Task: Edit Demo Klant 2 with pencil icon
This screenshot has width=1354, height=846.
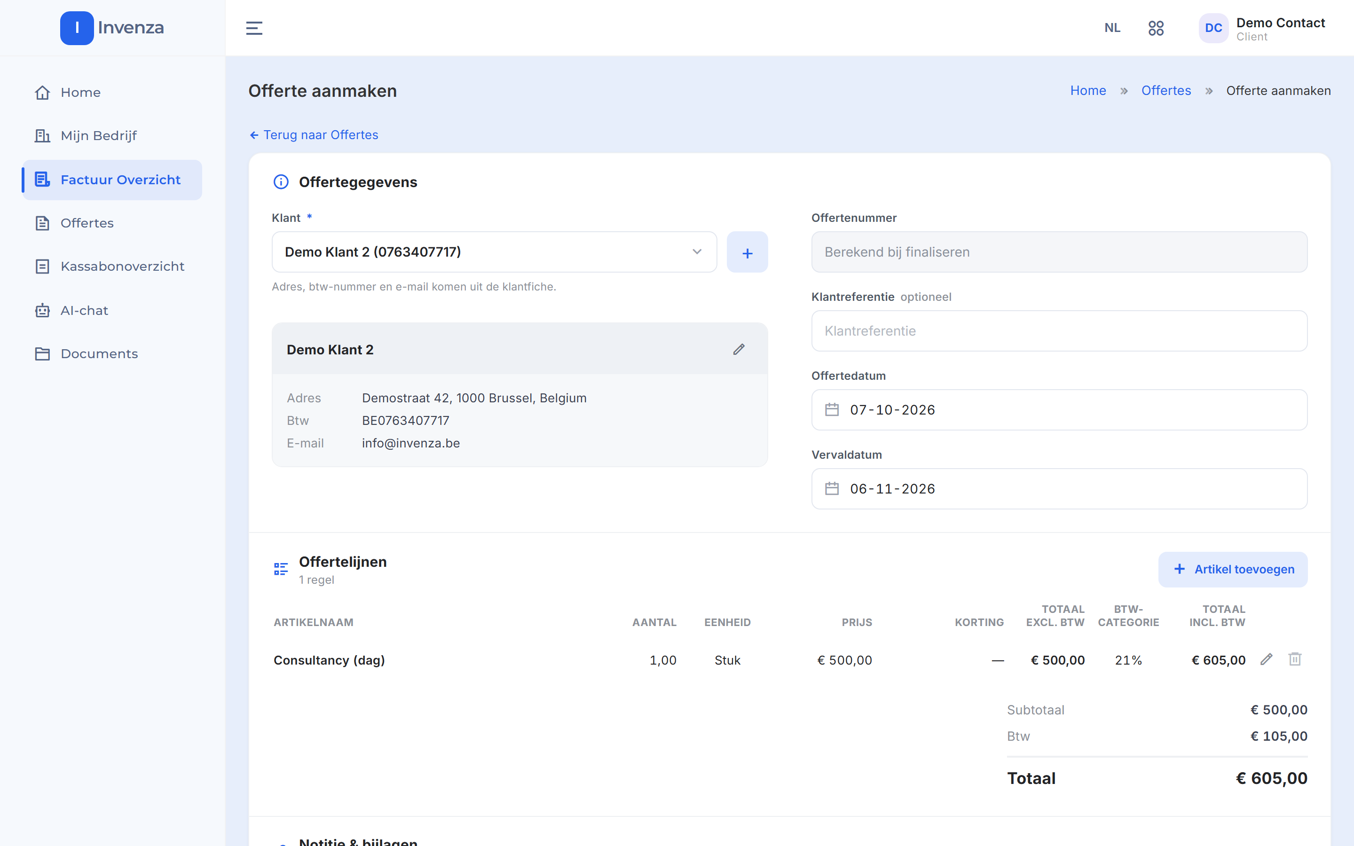Action: (x=739, y=349)
